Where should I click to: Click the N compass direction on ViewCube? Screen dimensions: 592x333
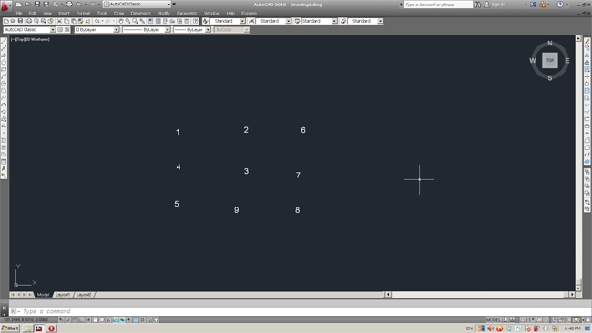point(550,44)
